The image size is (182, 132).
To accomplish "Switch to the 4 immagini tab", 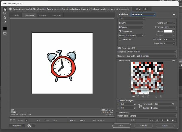I will coord(56,15).
